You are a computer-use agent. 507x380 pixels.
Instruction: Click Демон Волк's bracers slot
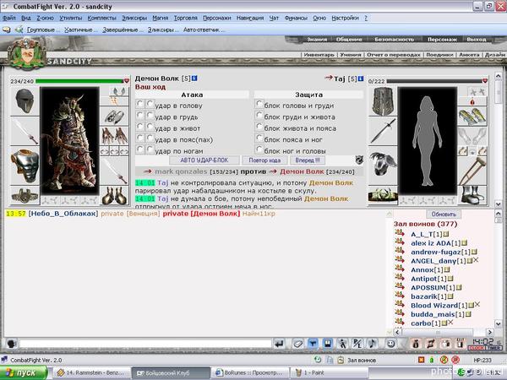[x=114, y=117]
